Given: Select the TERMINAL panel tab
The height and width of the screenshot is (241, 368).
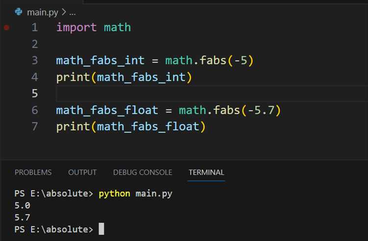Looking at the screenshot, I should tap(206, 172).
